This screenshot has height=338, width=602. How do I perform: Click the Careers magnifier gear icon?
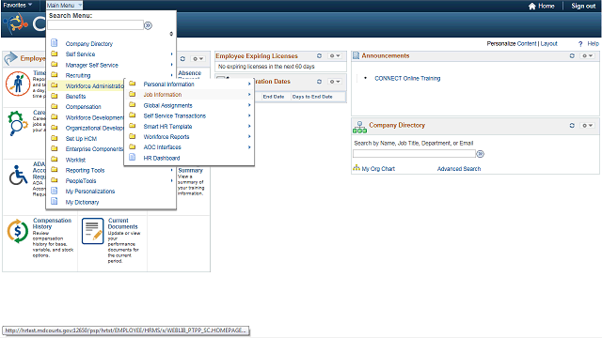tap(18, 123)
